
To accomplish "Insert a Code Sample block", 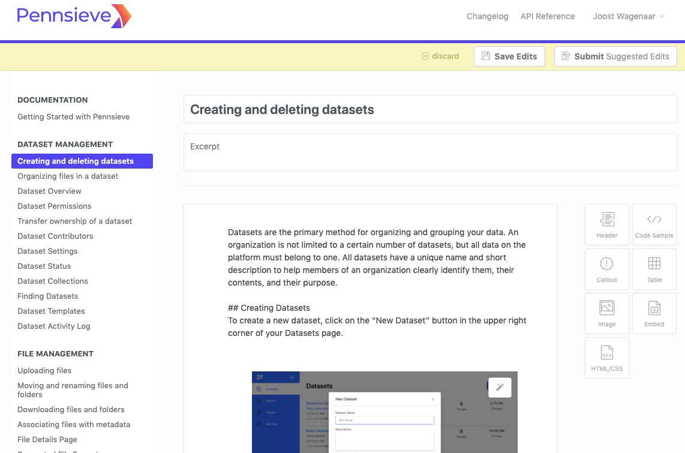I will coord(654,224).
